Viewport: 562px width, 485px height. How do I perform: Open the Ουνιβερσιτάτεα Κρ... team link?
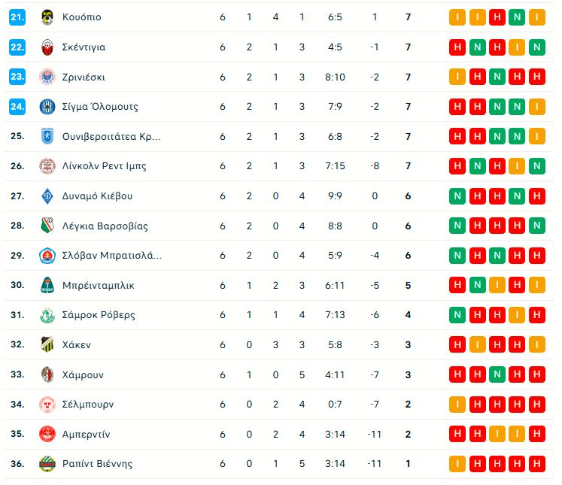click(111, 136)
